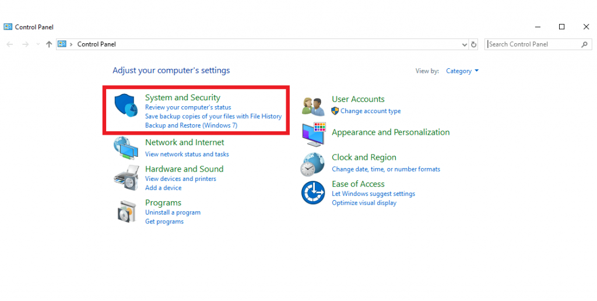Open Save backup copies with File History

point(213,116)
